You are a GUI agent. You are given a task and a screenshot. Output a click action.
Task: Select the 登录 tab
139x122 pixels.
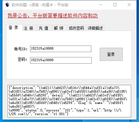(14, 27)
